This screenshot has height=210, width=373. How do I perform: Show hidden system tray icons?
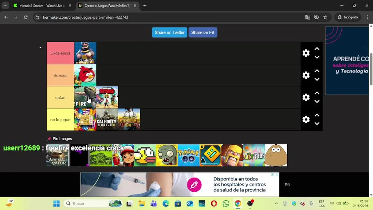pos(276,203)
